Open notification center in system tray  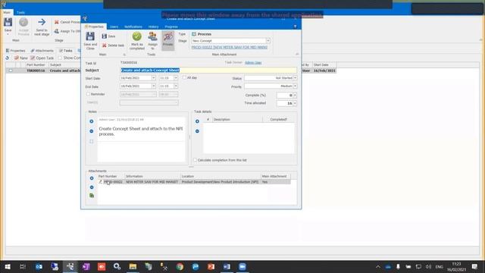coord(474,266)
